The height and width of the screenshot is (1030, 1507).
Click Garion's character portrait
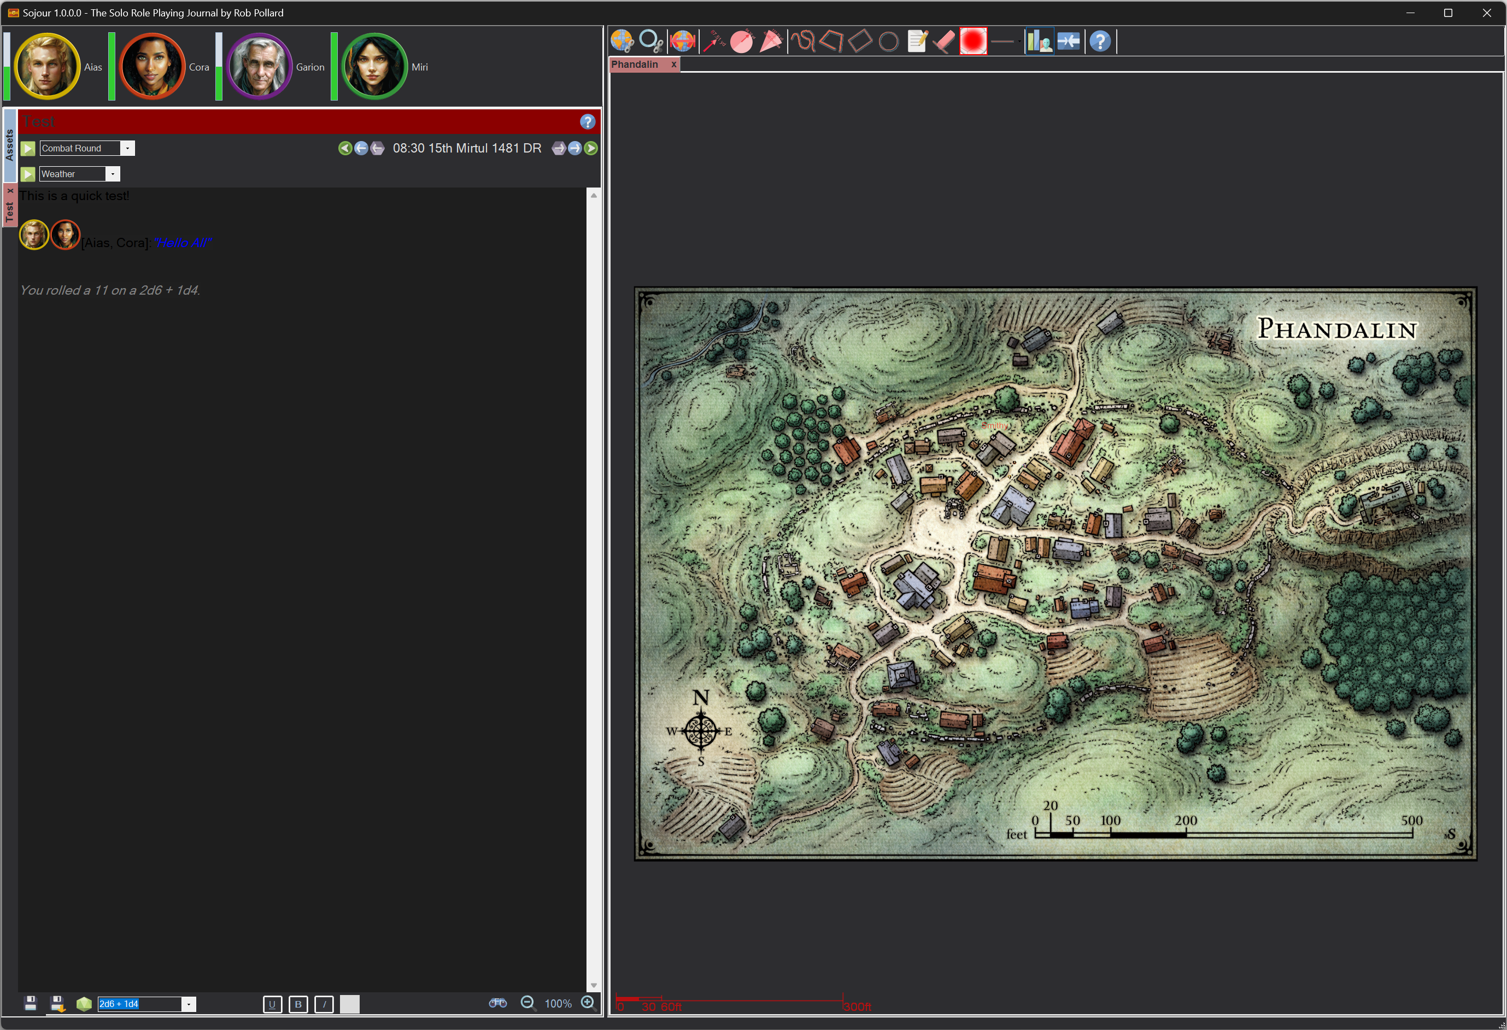[x=260, y=67]
